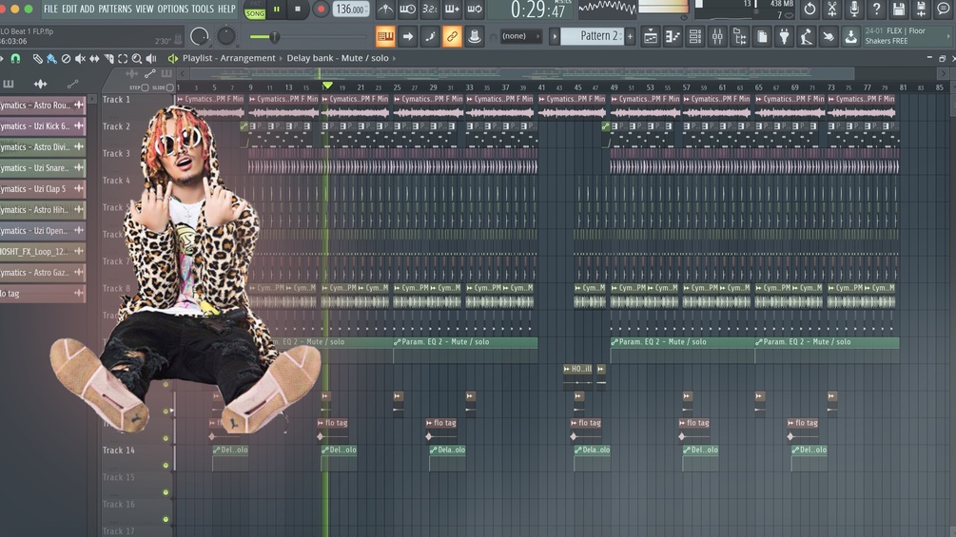Open the Browser icon

click(x=739, y=36)
